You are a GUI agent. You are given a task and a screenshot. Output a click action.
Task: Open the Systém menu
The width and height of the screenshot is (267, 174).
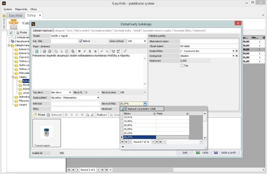[x=8, y=9]
